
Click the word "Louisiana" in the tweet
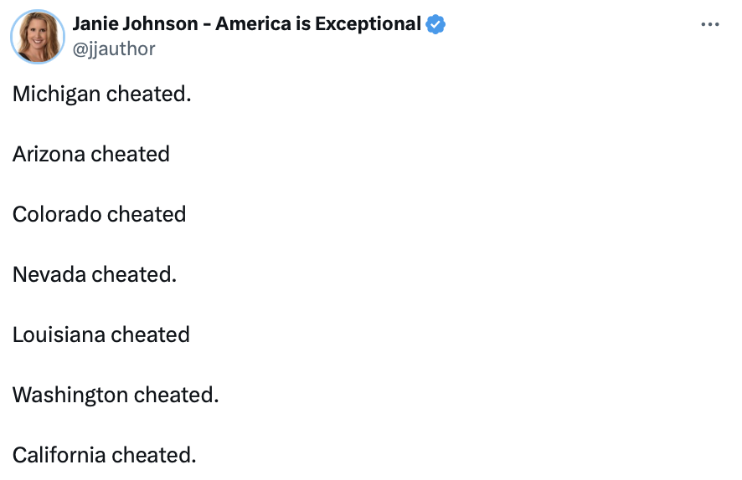[x=59, y=334]
